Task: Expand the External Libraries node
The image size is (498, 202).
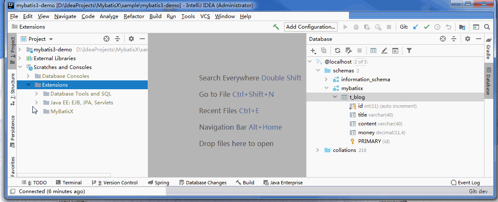Action: pos(20,58)
